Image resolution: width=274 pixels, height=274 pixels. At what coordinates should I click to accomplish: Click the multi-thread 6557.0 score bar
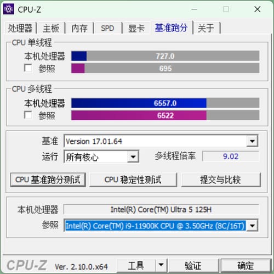point(165,103)
